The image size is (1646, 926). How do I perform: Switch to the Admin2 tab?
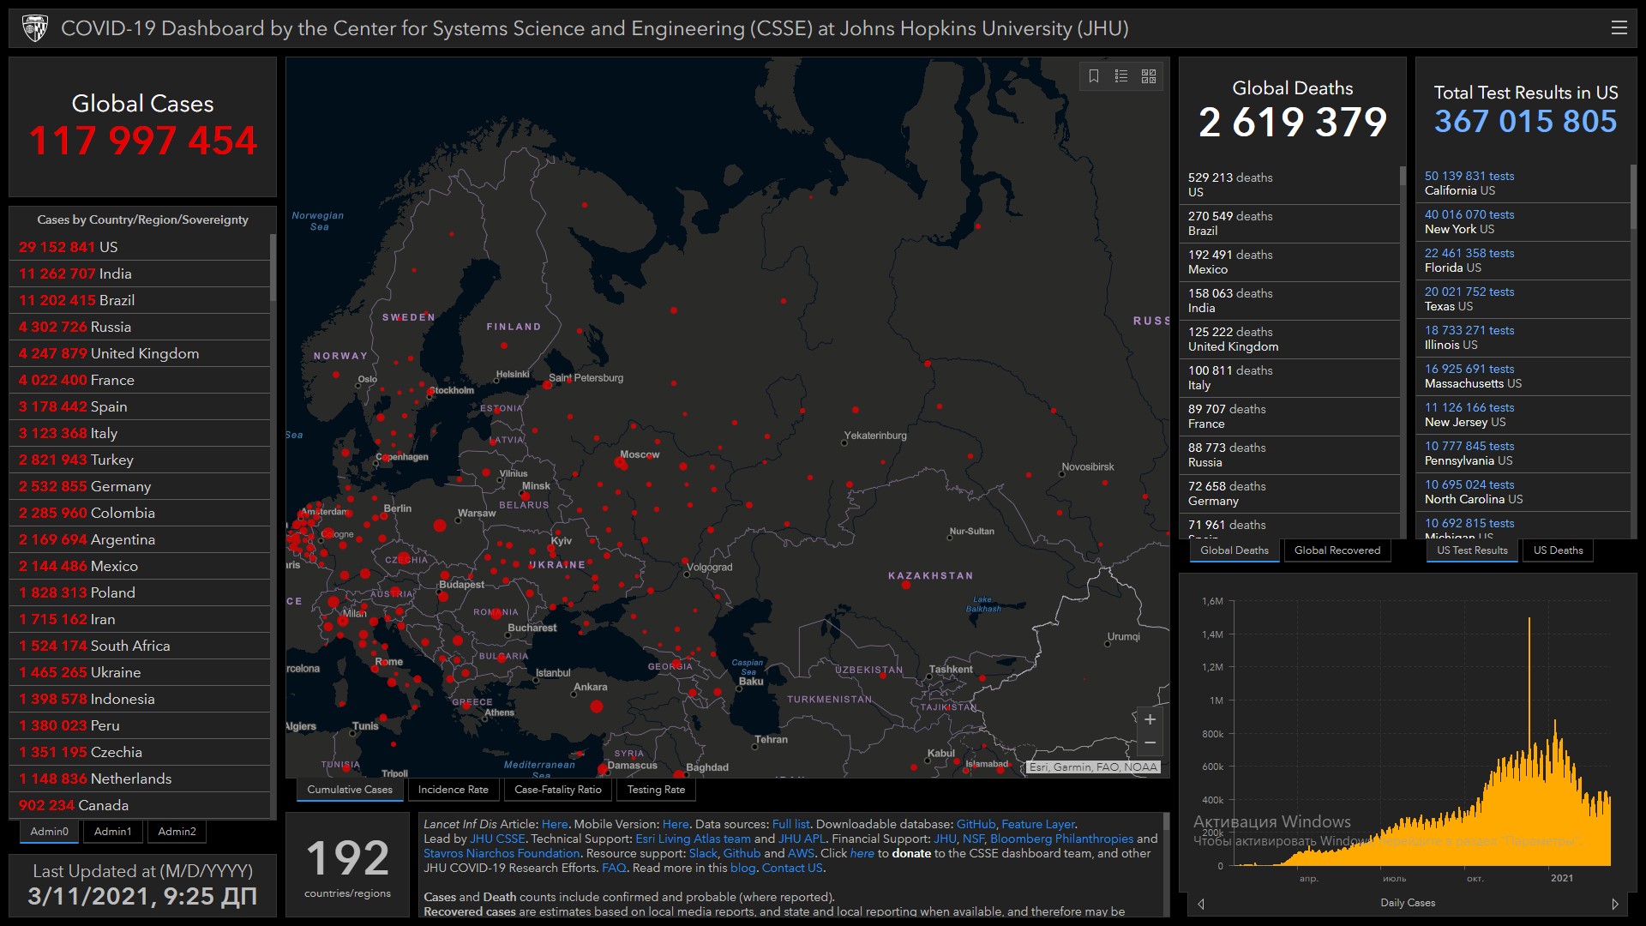[x=177, y=831]
